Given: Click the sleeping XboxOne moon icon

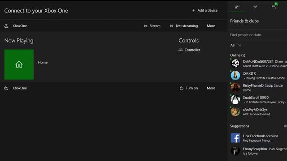Looking at the screenshot, I should (6, 89).
